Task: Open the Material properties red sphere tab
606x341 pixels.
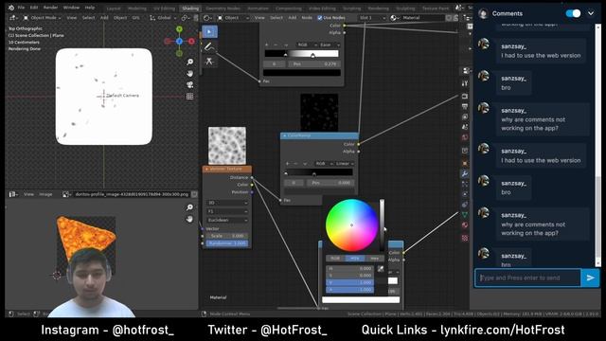Action: (x=465, y=225)
